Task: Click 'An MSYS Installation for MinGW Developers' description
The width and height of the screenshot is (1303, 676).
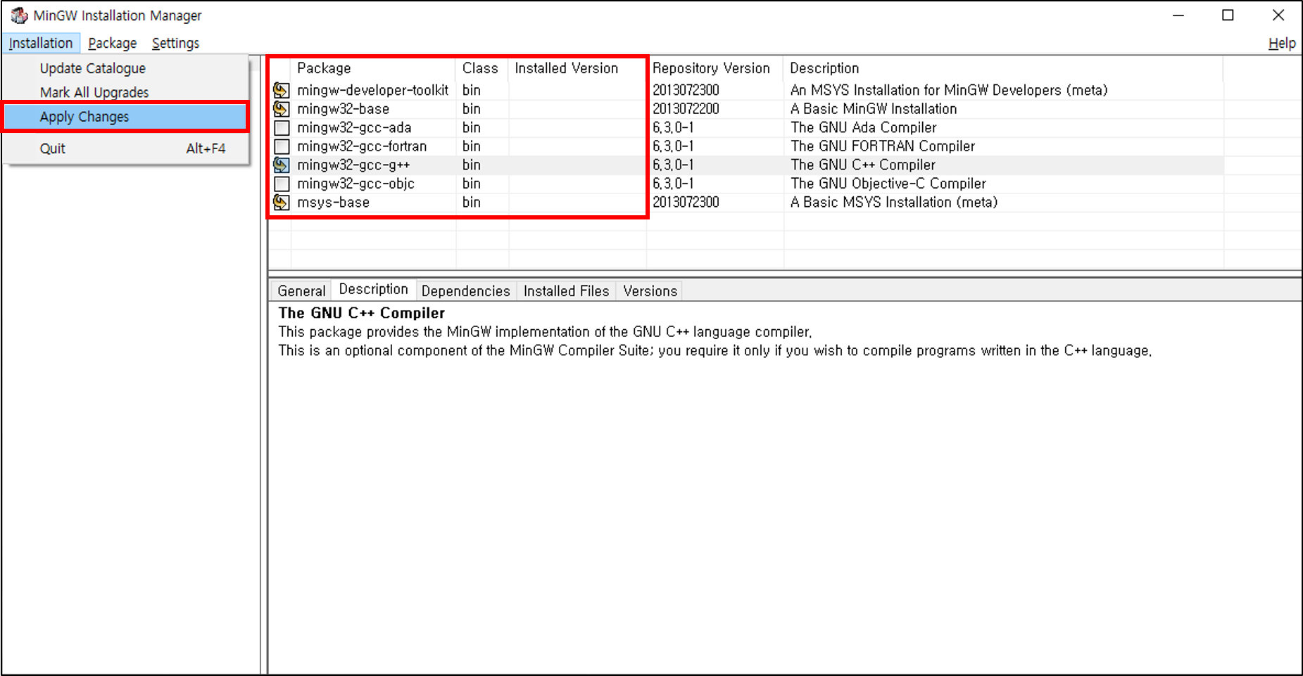Action: [949, 90]
